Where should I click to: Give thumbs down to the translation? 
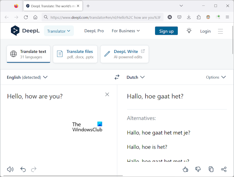[198, 169]
